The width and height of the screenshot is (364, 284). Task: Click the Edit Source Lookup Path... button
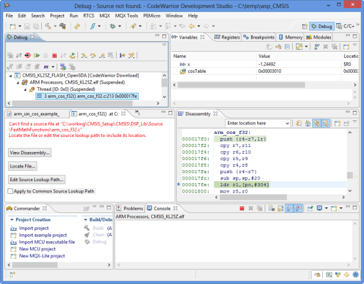(x=37, y=180)
